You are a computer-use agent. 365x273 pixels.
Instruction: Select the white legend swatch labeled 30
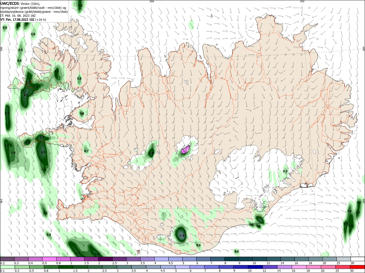[x=358, y=259]
